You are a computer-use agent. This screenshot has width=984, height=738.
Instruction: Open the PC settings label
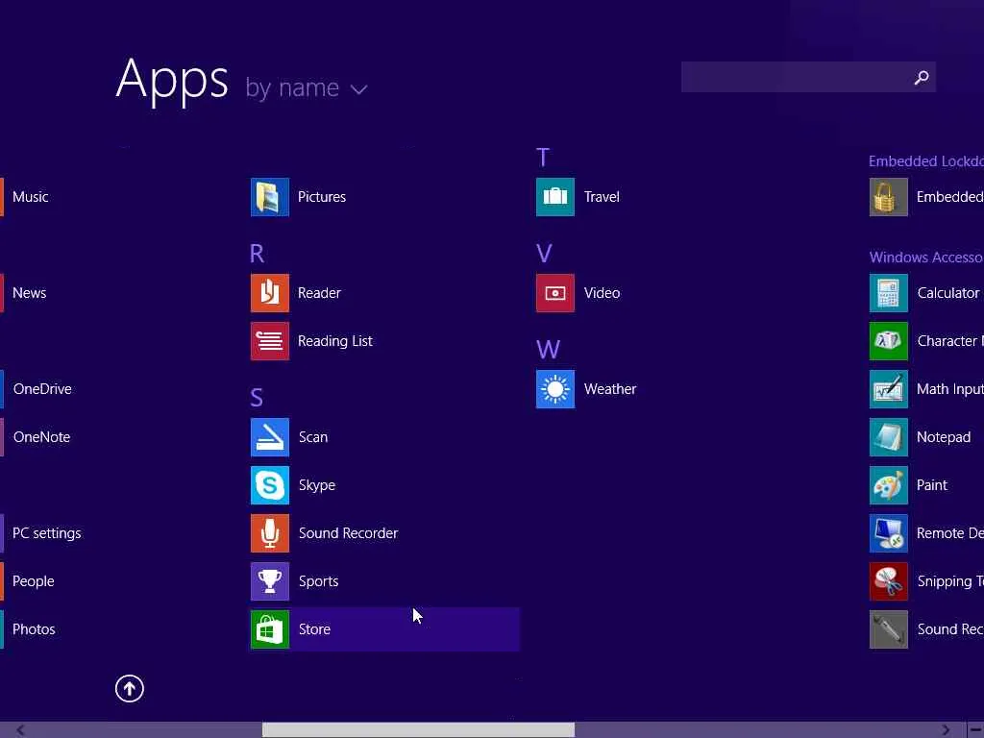click(46, 533)
